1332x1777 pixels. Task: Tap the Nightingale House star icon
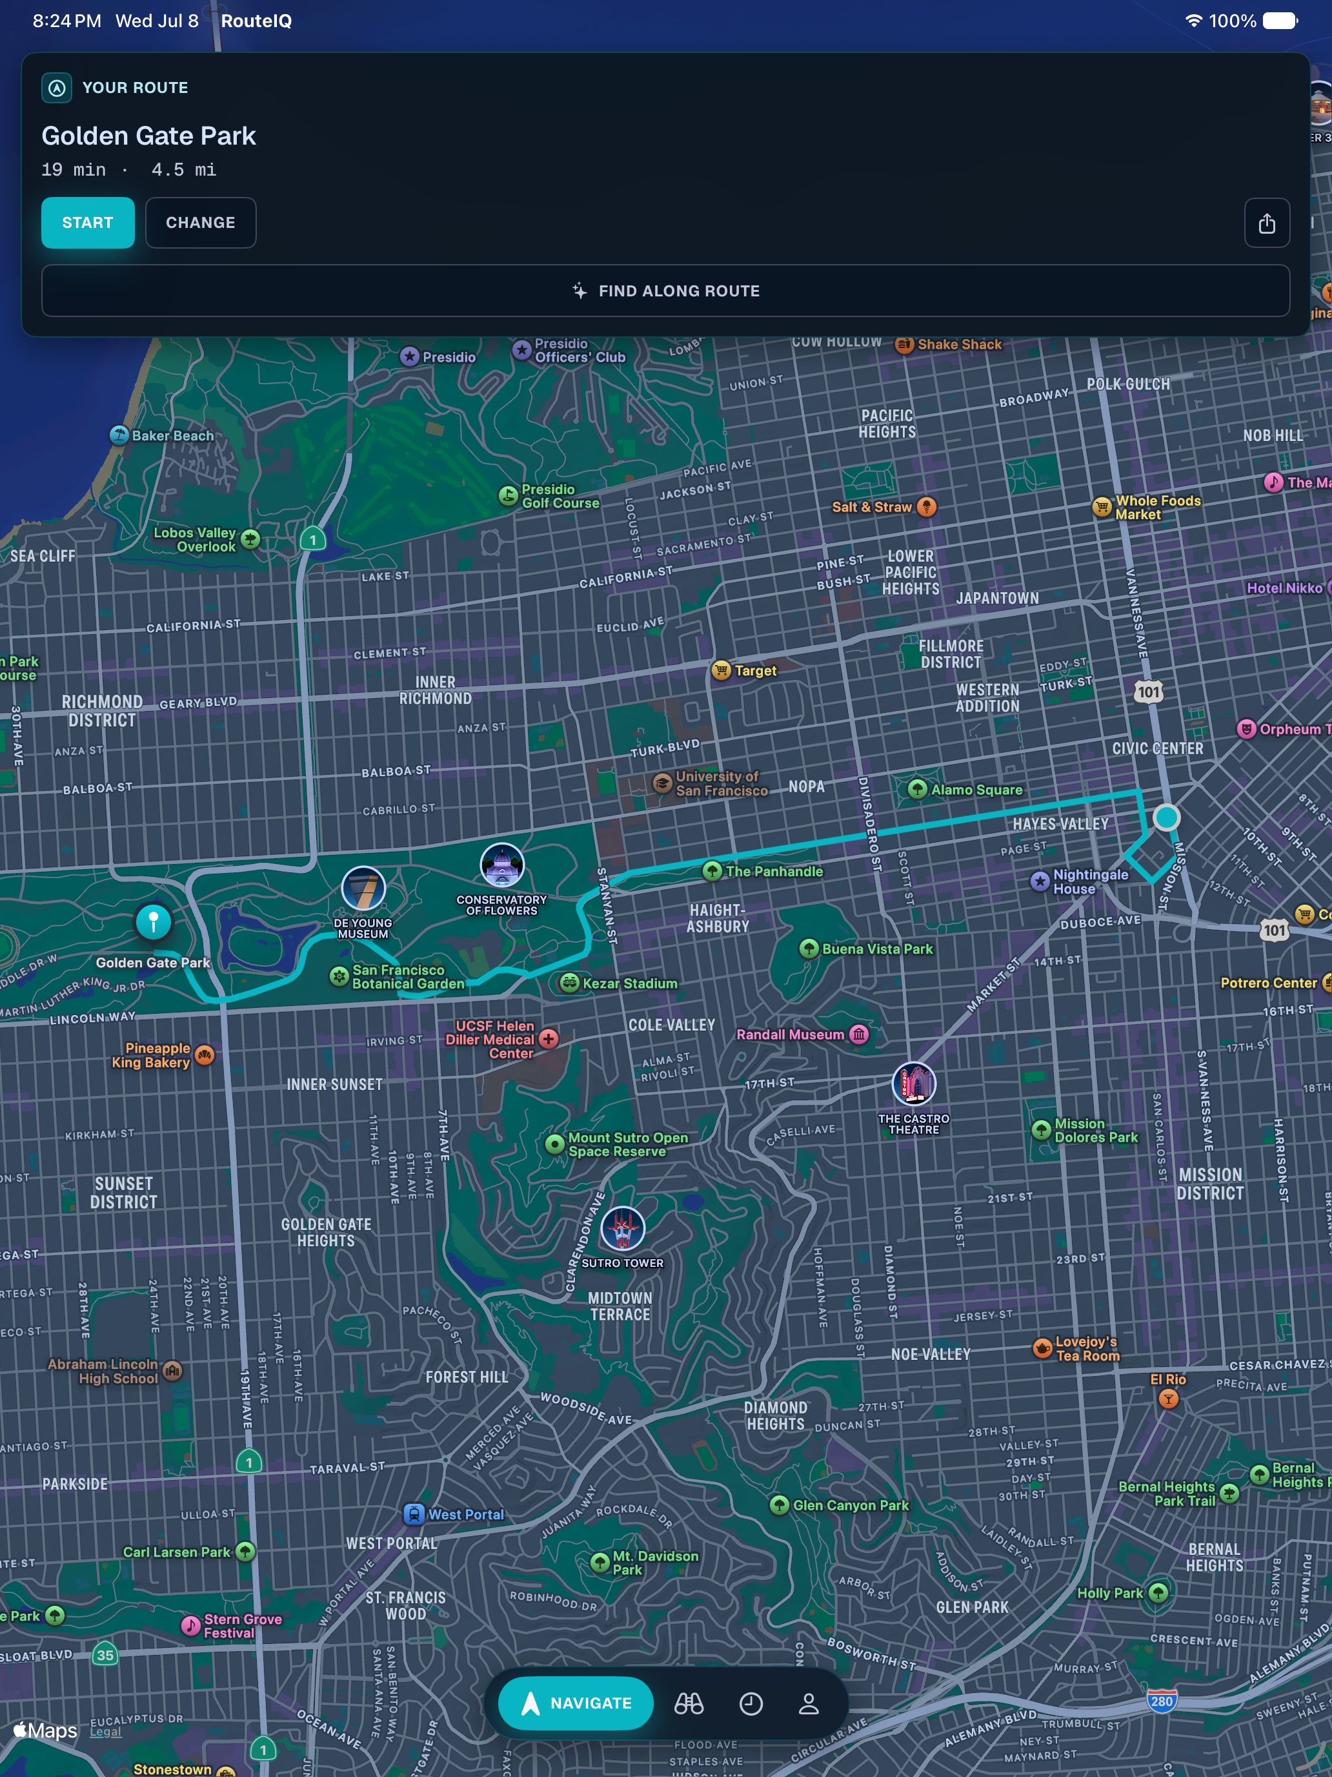pyautogui.click(x=1040, y=881)
